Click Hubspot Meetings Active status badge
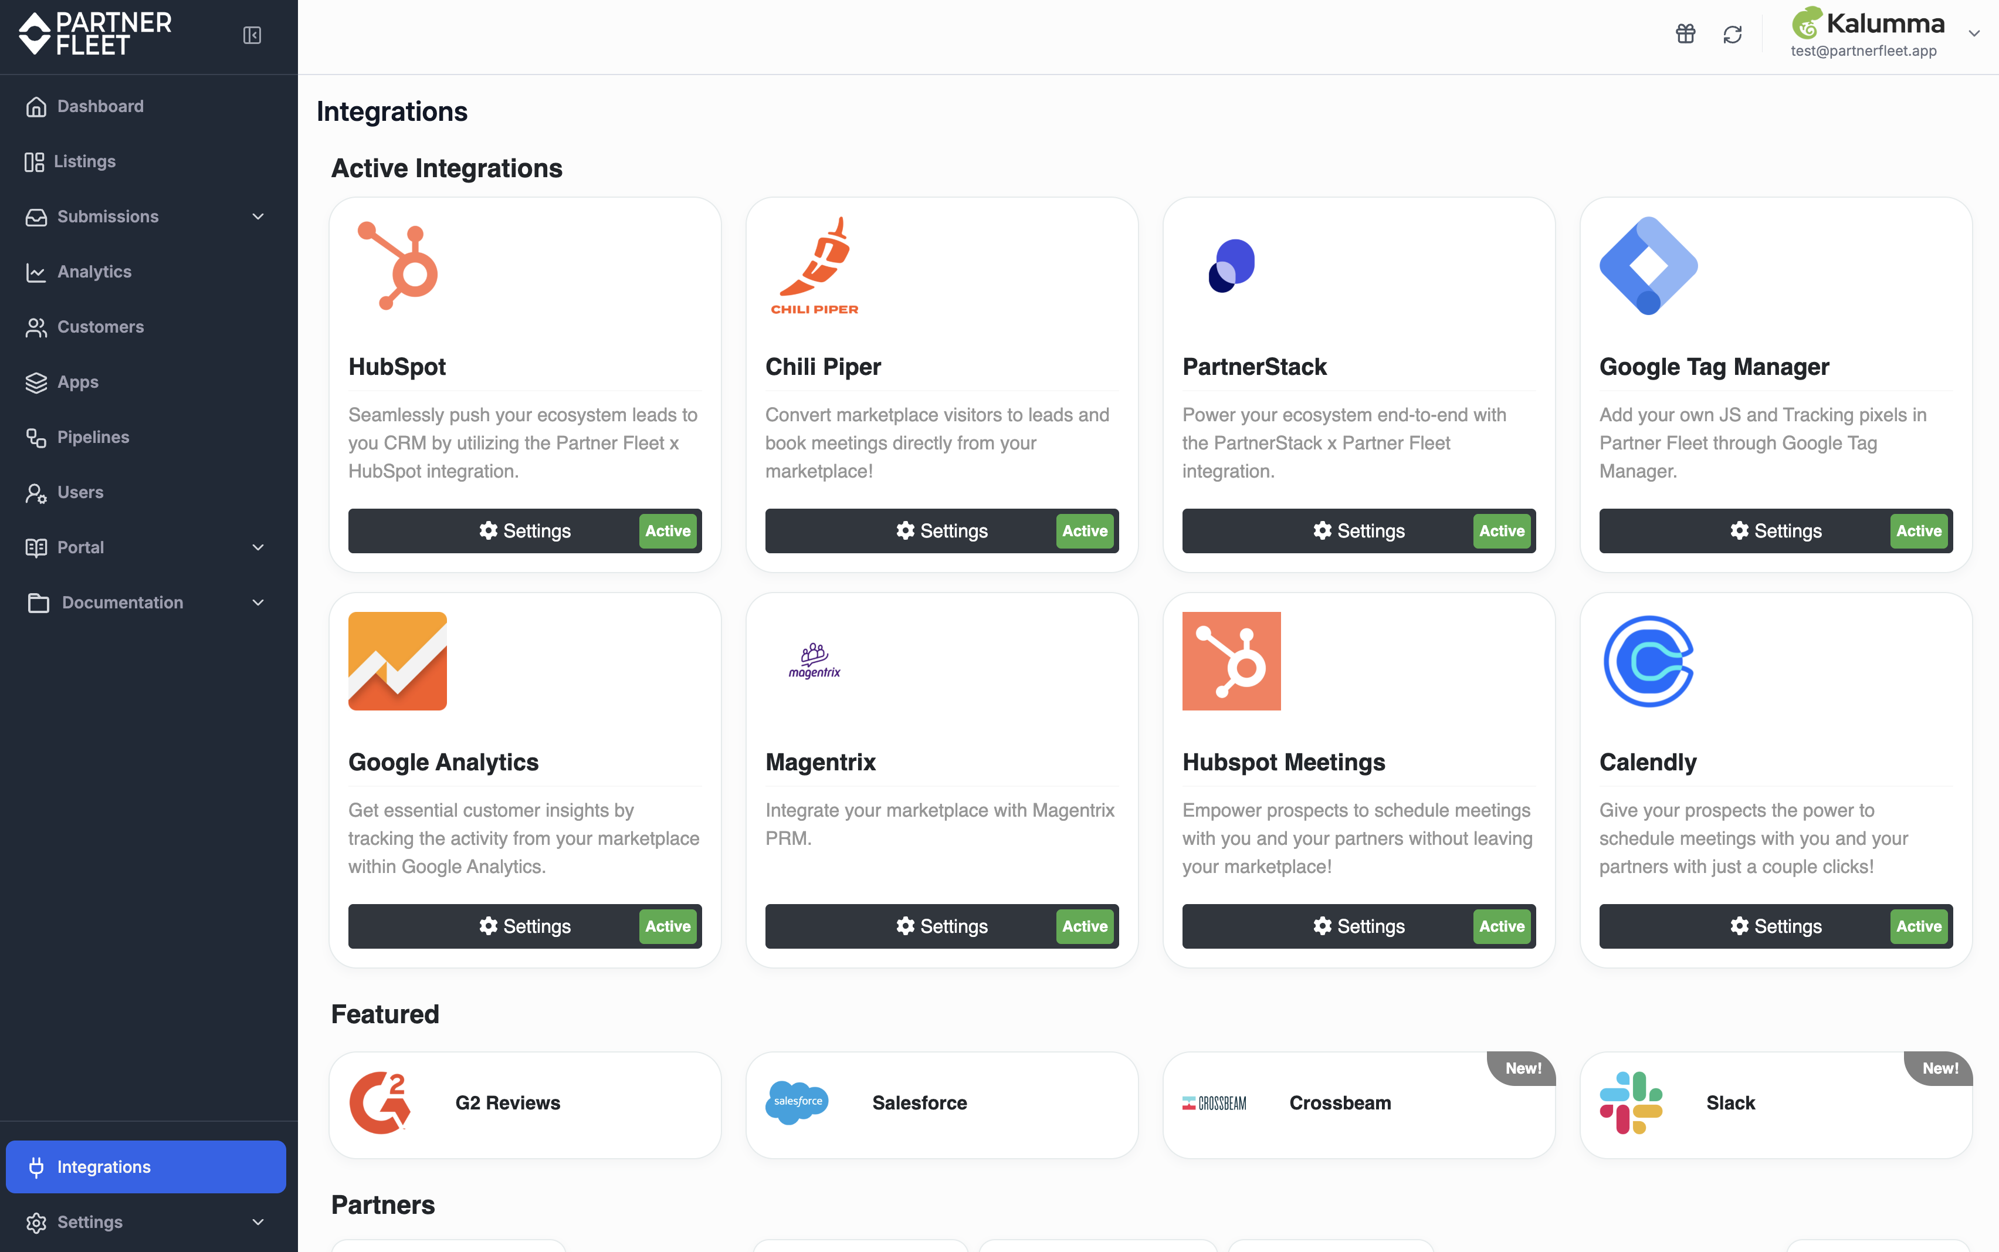1999x1252 pixels. [x=1502, y=926]
